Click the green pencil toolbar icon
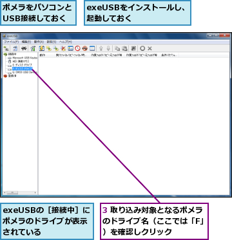The image size is (232, 240). click(x=33, y=48)
